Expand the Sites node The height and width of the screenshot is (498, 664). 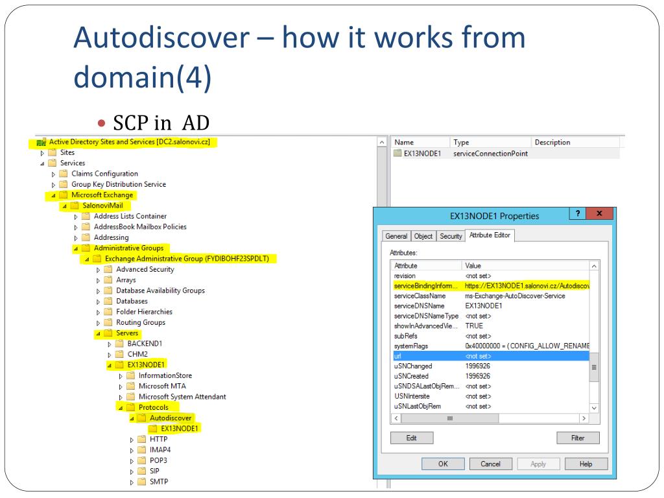[42, 153]
